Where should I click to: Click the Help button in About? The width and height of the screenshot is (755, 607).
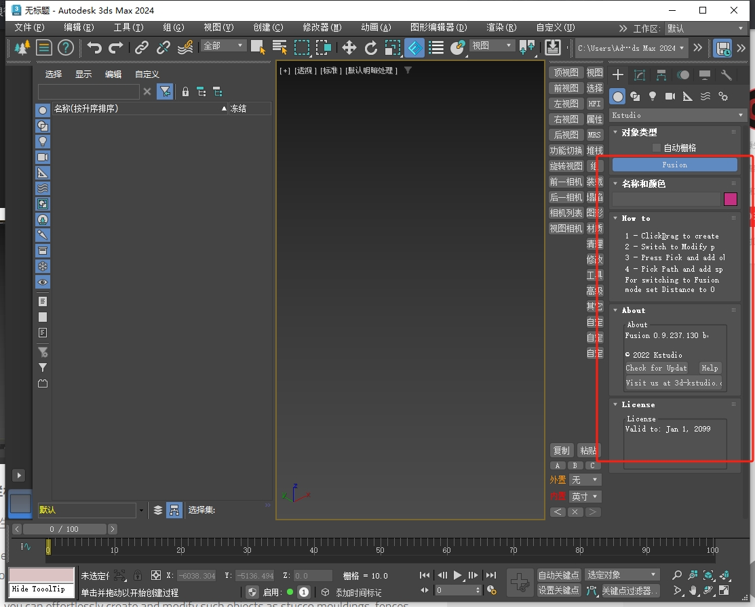710,368
